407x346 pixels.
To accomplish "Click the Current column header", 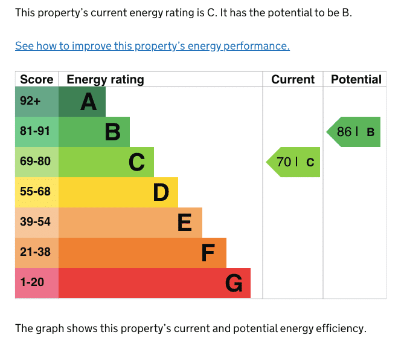I will point(293,79).
